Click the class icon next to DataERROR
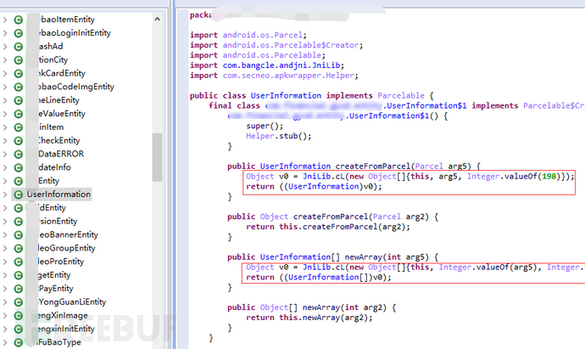The height and width of the screenshot is (349, 585). pos(19,154)
